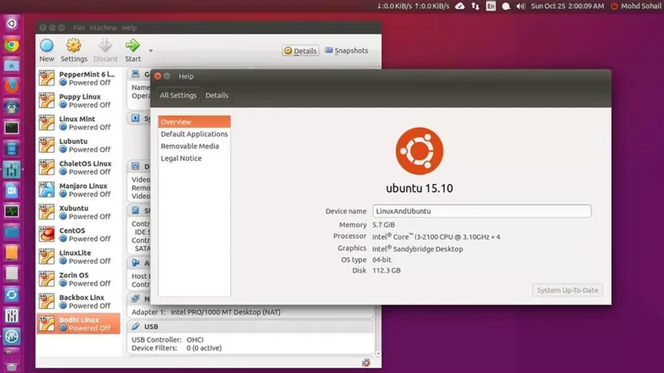Select the Lubuntu VM icon
The height and width of the screenshot is (373, 664).
coord(47,145)
